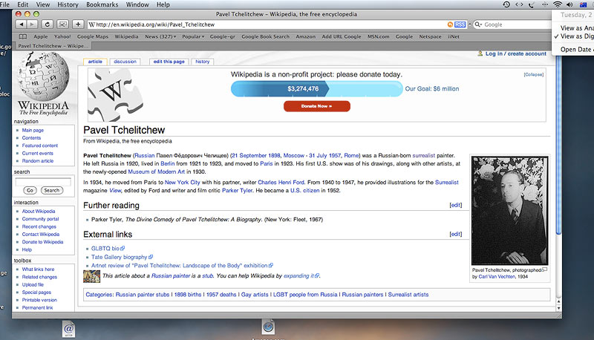The width and height of the screenshot is (594, 340).
Task: Open Time Machine menu bar icon
Action: point(506,4)
